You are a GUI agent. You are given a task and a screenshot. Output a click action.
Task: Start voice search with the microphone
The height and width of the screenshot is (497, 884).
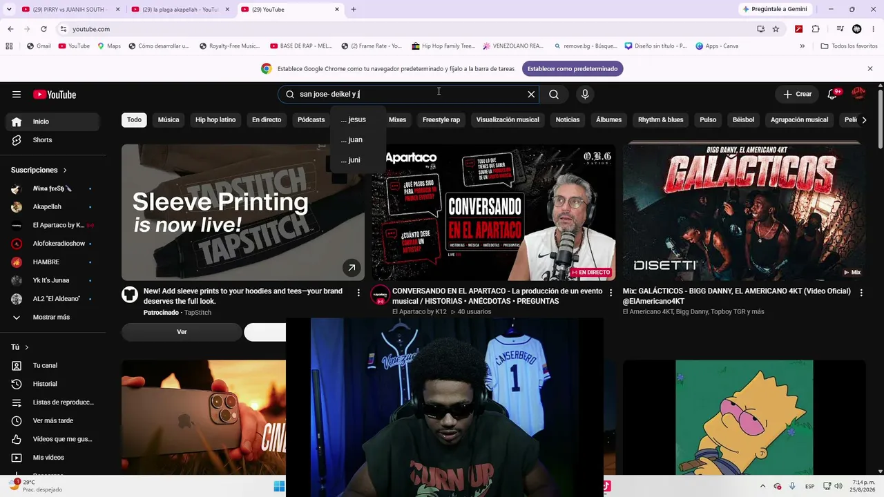click(x=585, y=95)
